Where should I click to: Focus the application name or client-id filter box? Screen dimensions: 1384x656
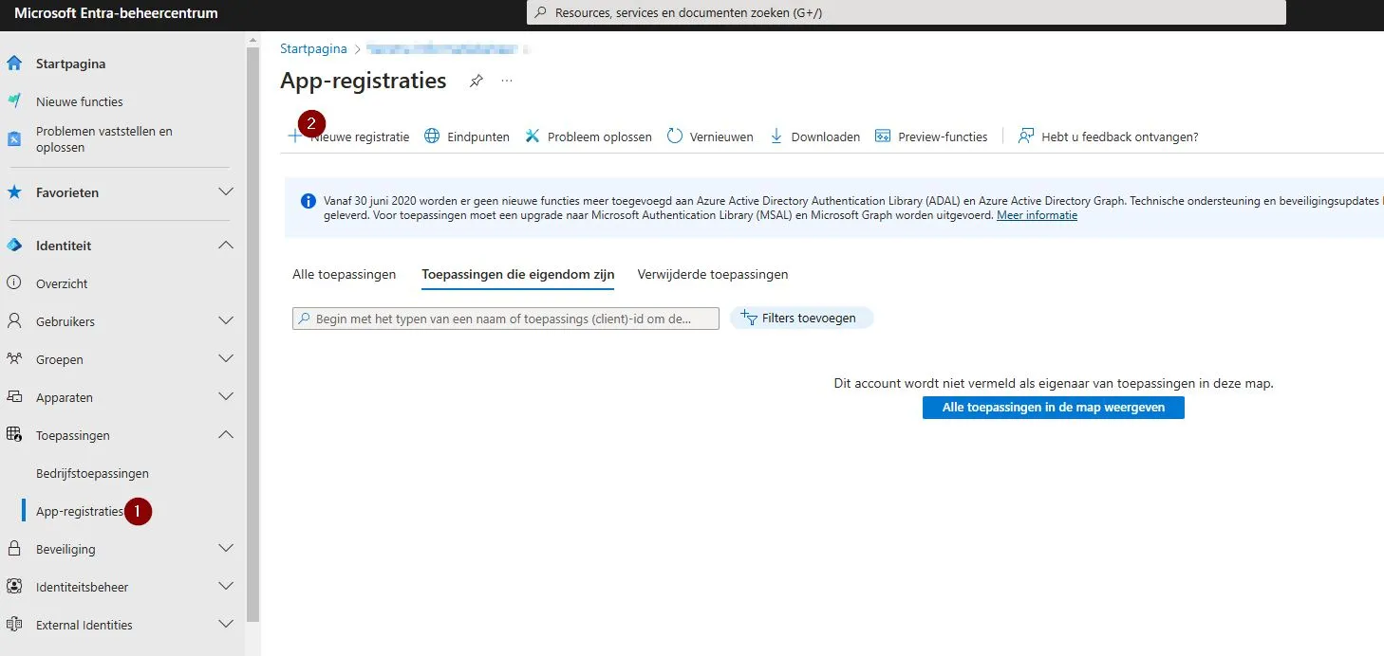pyautogui.click(x=506, y=319)
